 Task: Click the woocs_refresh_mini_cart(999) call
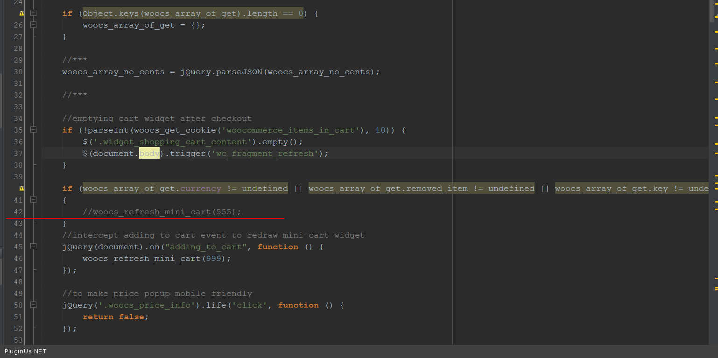click(x=157, y=259)
